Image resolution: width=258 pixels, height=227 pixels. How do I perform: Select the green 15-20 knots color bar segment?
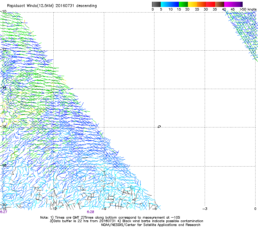pos(183,4)
